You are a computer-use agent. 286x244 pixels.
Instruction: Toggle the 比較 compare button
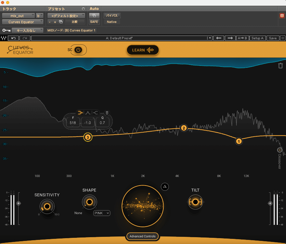point(75,22)
